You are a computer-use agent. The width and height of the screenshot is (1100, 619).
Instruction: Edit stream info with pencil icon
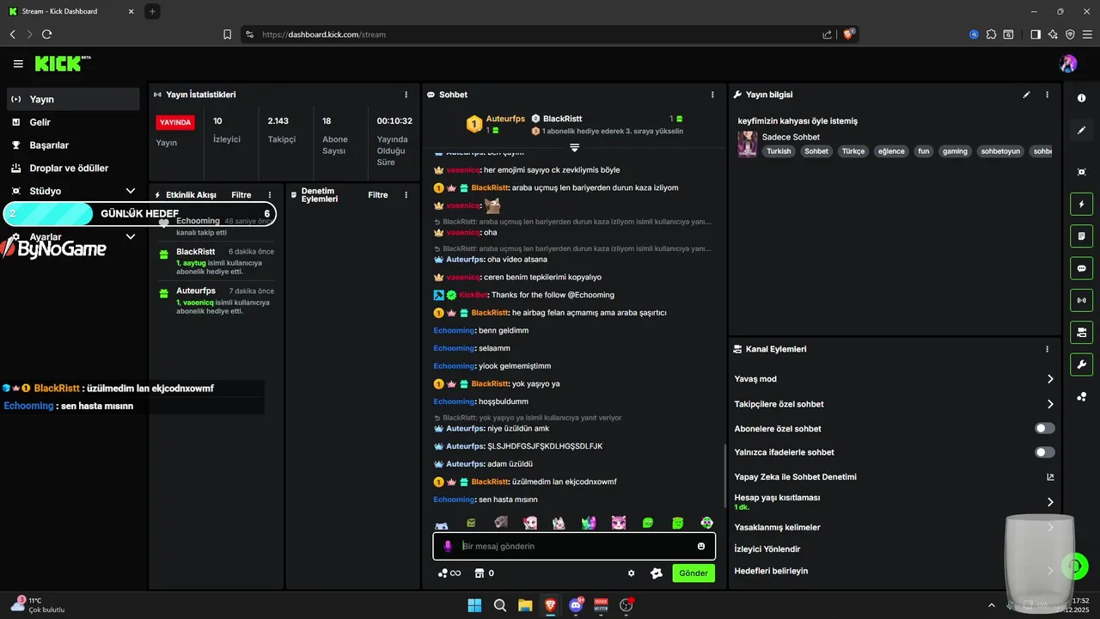(1026, 95)
